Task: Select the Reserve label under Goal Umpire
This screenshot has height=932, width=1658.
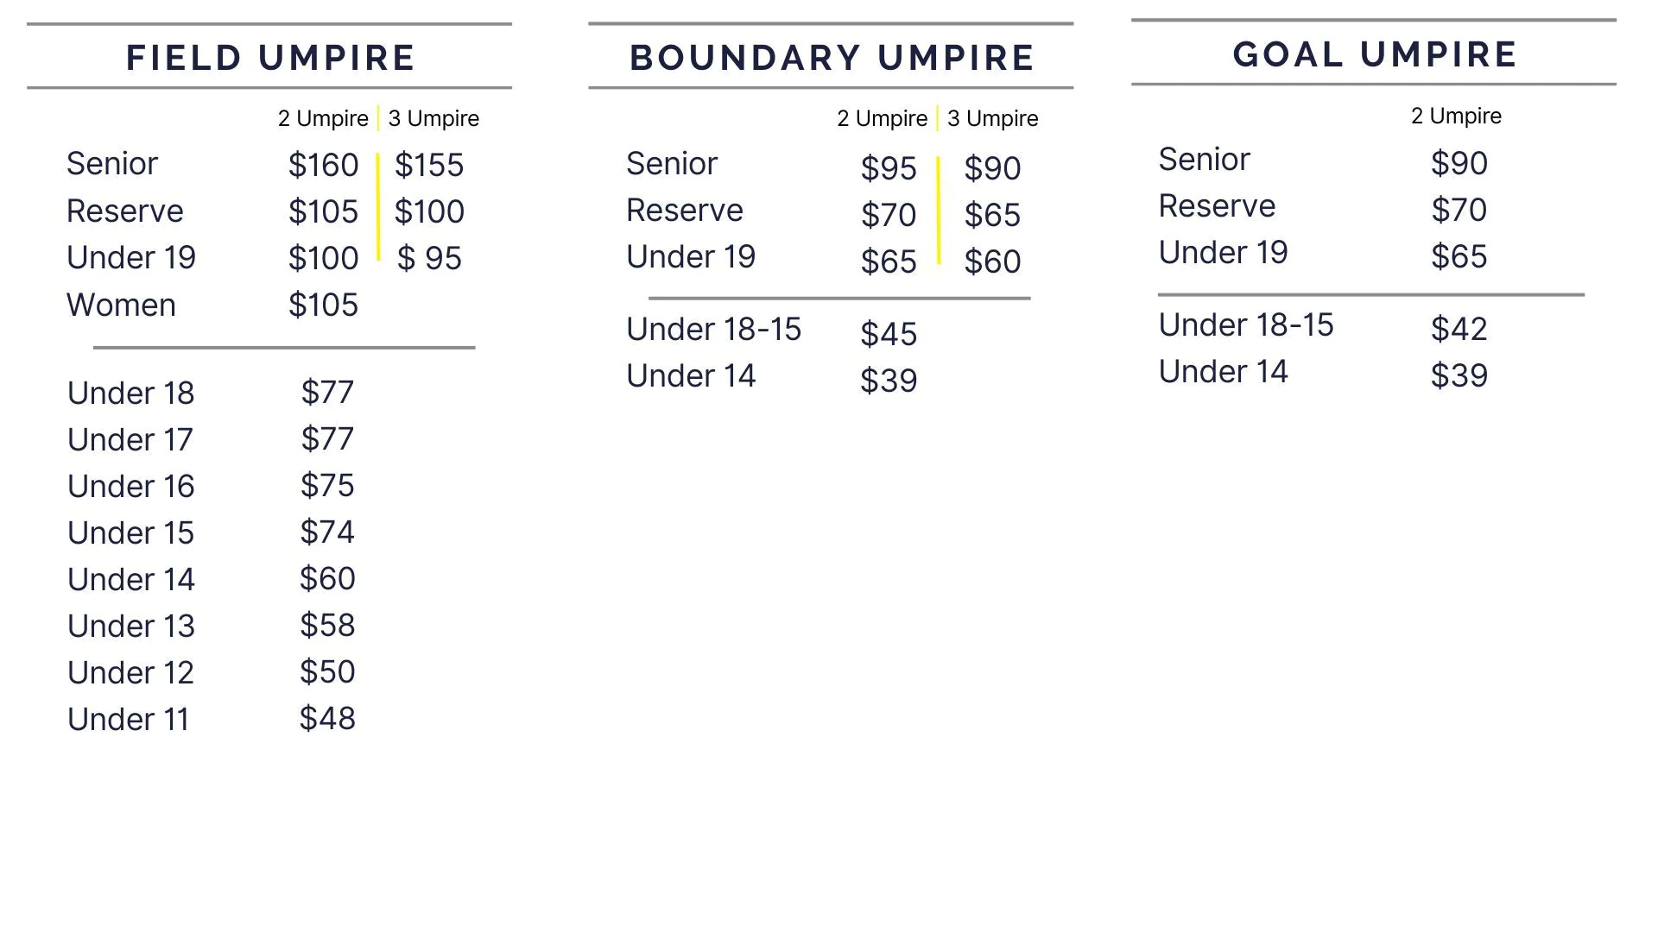Action: 1217,205
